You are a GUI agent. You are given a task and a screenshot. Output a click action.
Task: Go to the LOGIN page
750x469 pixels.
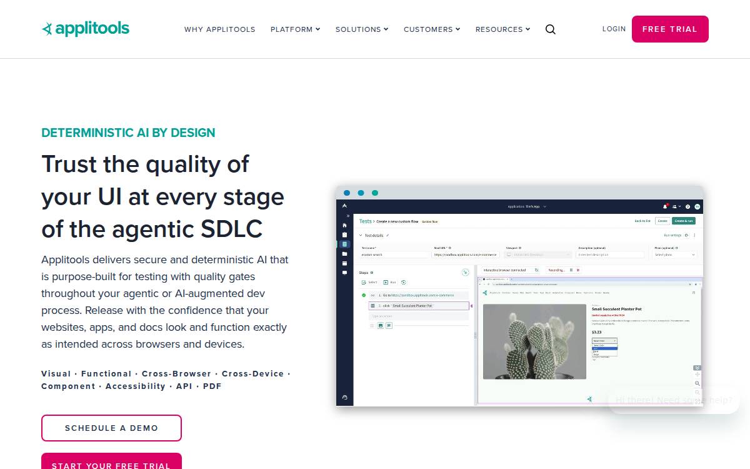[x=614, y=29]
